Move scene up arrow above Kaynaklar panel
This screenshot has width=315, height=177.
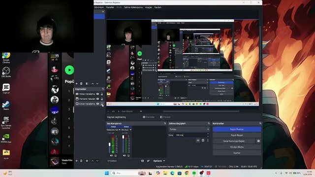[93, 84]
